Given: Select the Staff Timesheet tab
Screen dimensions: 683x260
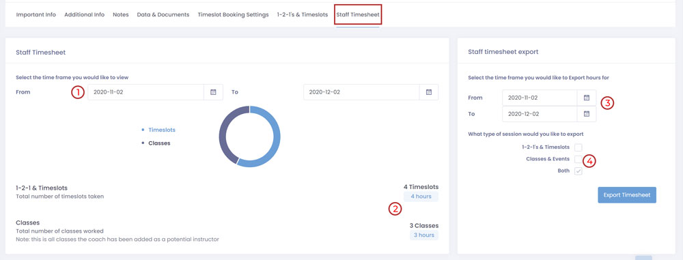Looking at the screenshot, I should click(358, 14).
